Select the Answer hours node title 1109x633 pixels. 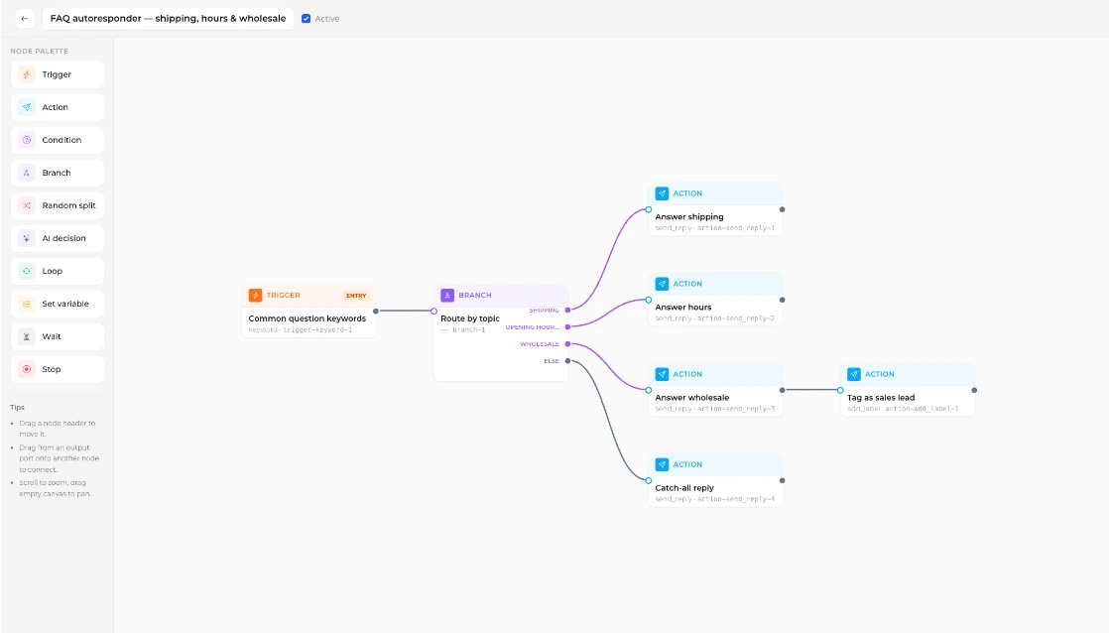pos(683,307)
